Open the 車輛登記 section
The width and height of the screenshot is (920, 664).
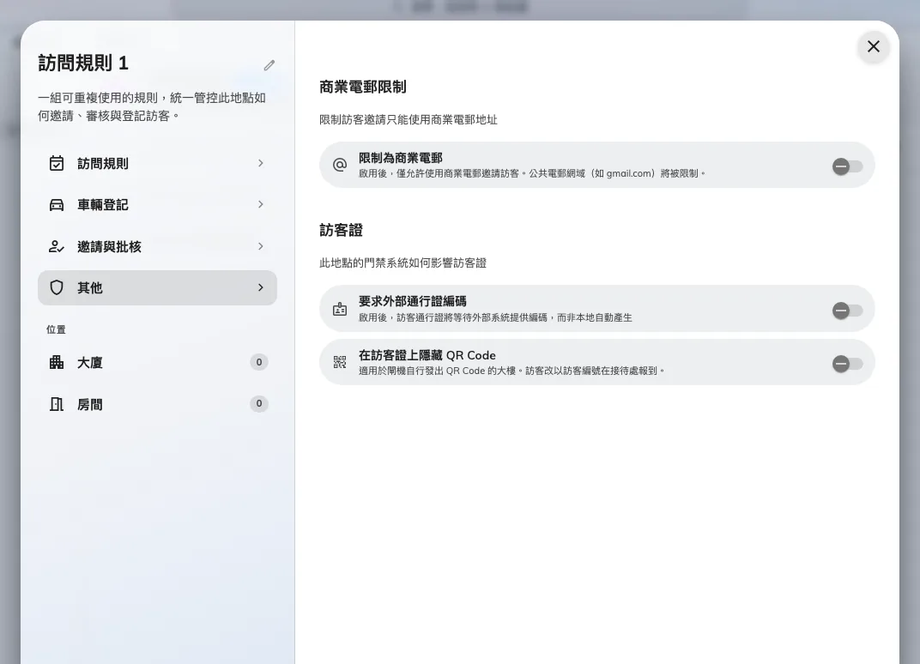(157, 205)
